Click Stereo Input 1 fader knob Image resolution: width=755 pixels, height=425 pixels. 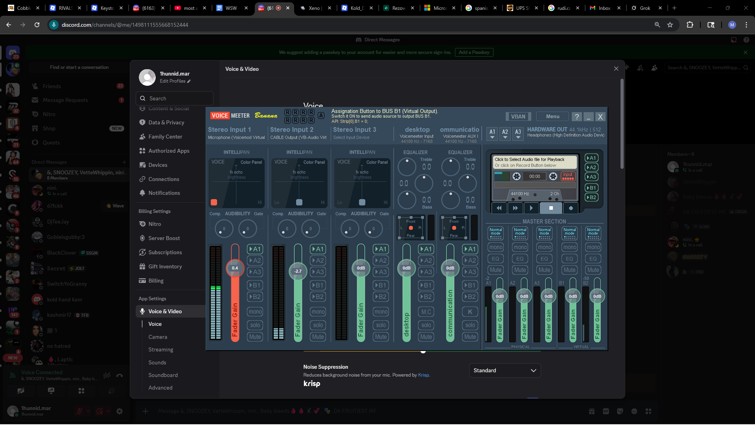click(235, 268)
